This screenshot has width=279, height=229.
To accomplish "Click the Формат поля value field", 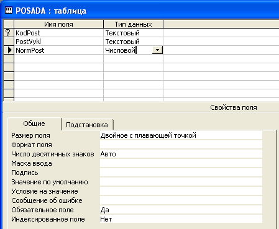I will point(181,145).
